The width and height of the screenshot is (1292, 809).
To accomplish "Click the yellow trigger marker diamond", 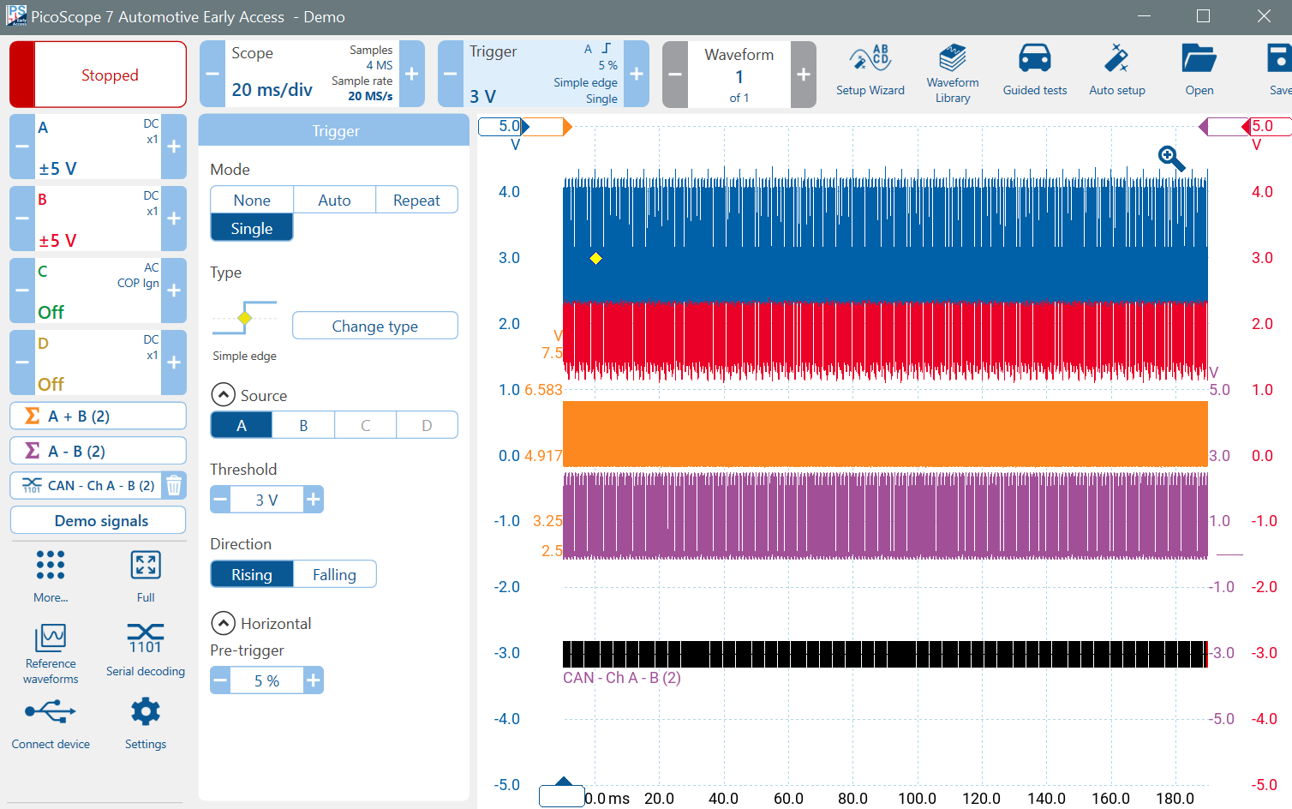I will [x=596, y=259].
